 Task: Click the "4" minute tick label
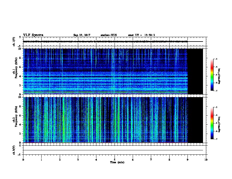click(x=96, y=159)
